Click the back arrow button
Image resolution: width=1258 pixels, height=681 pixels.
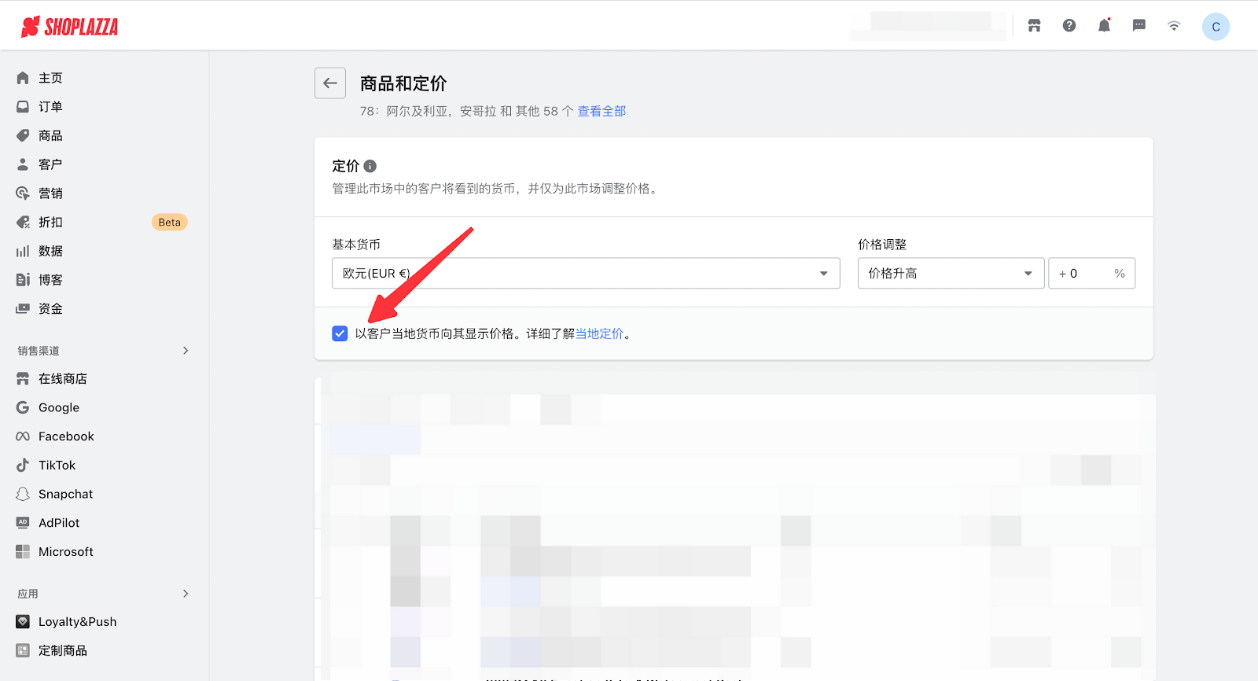[330, 83]
